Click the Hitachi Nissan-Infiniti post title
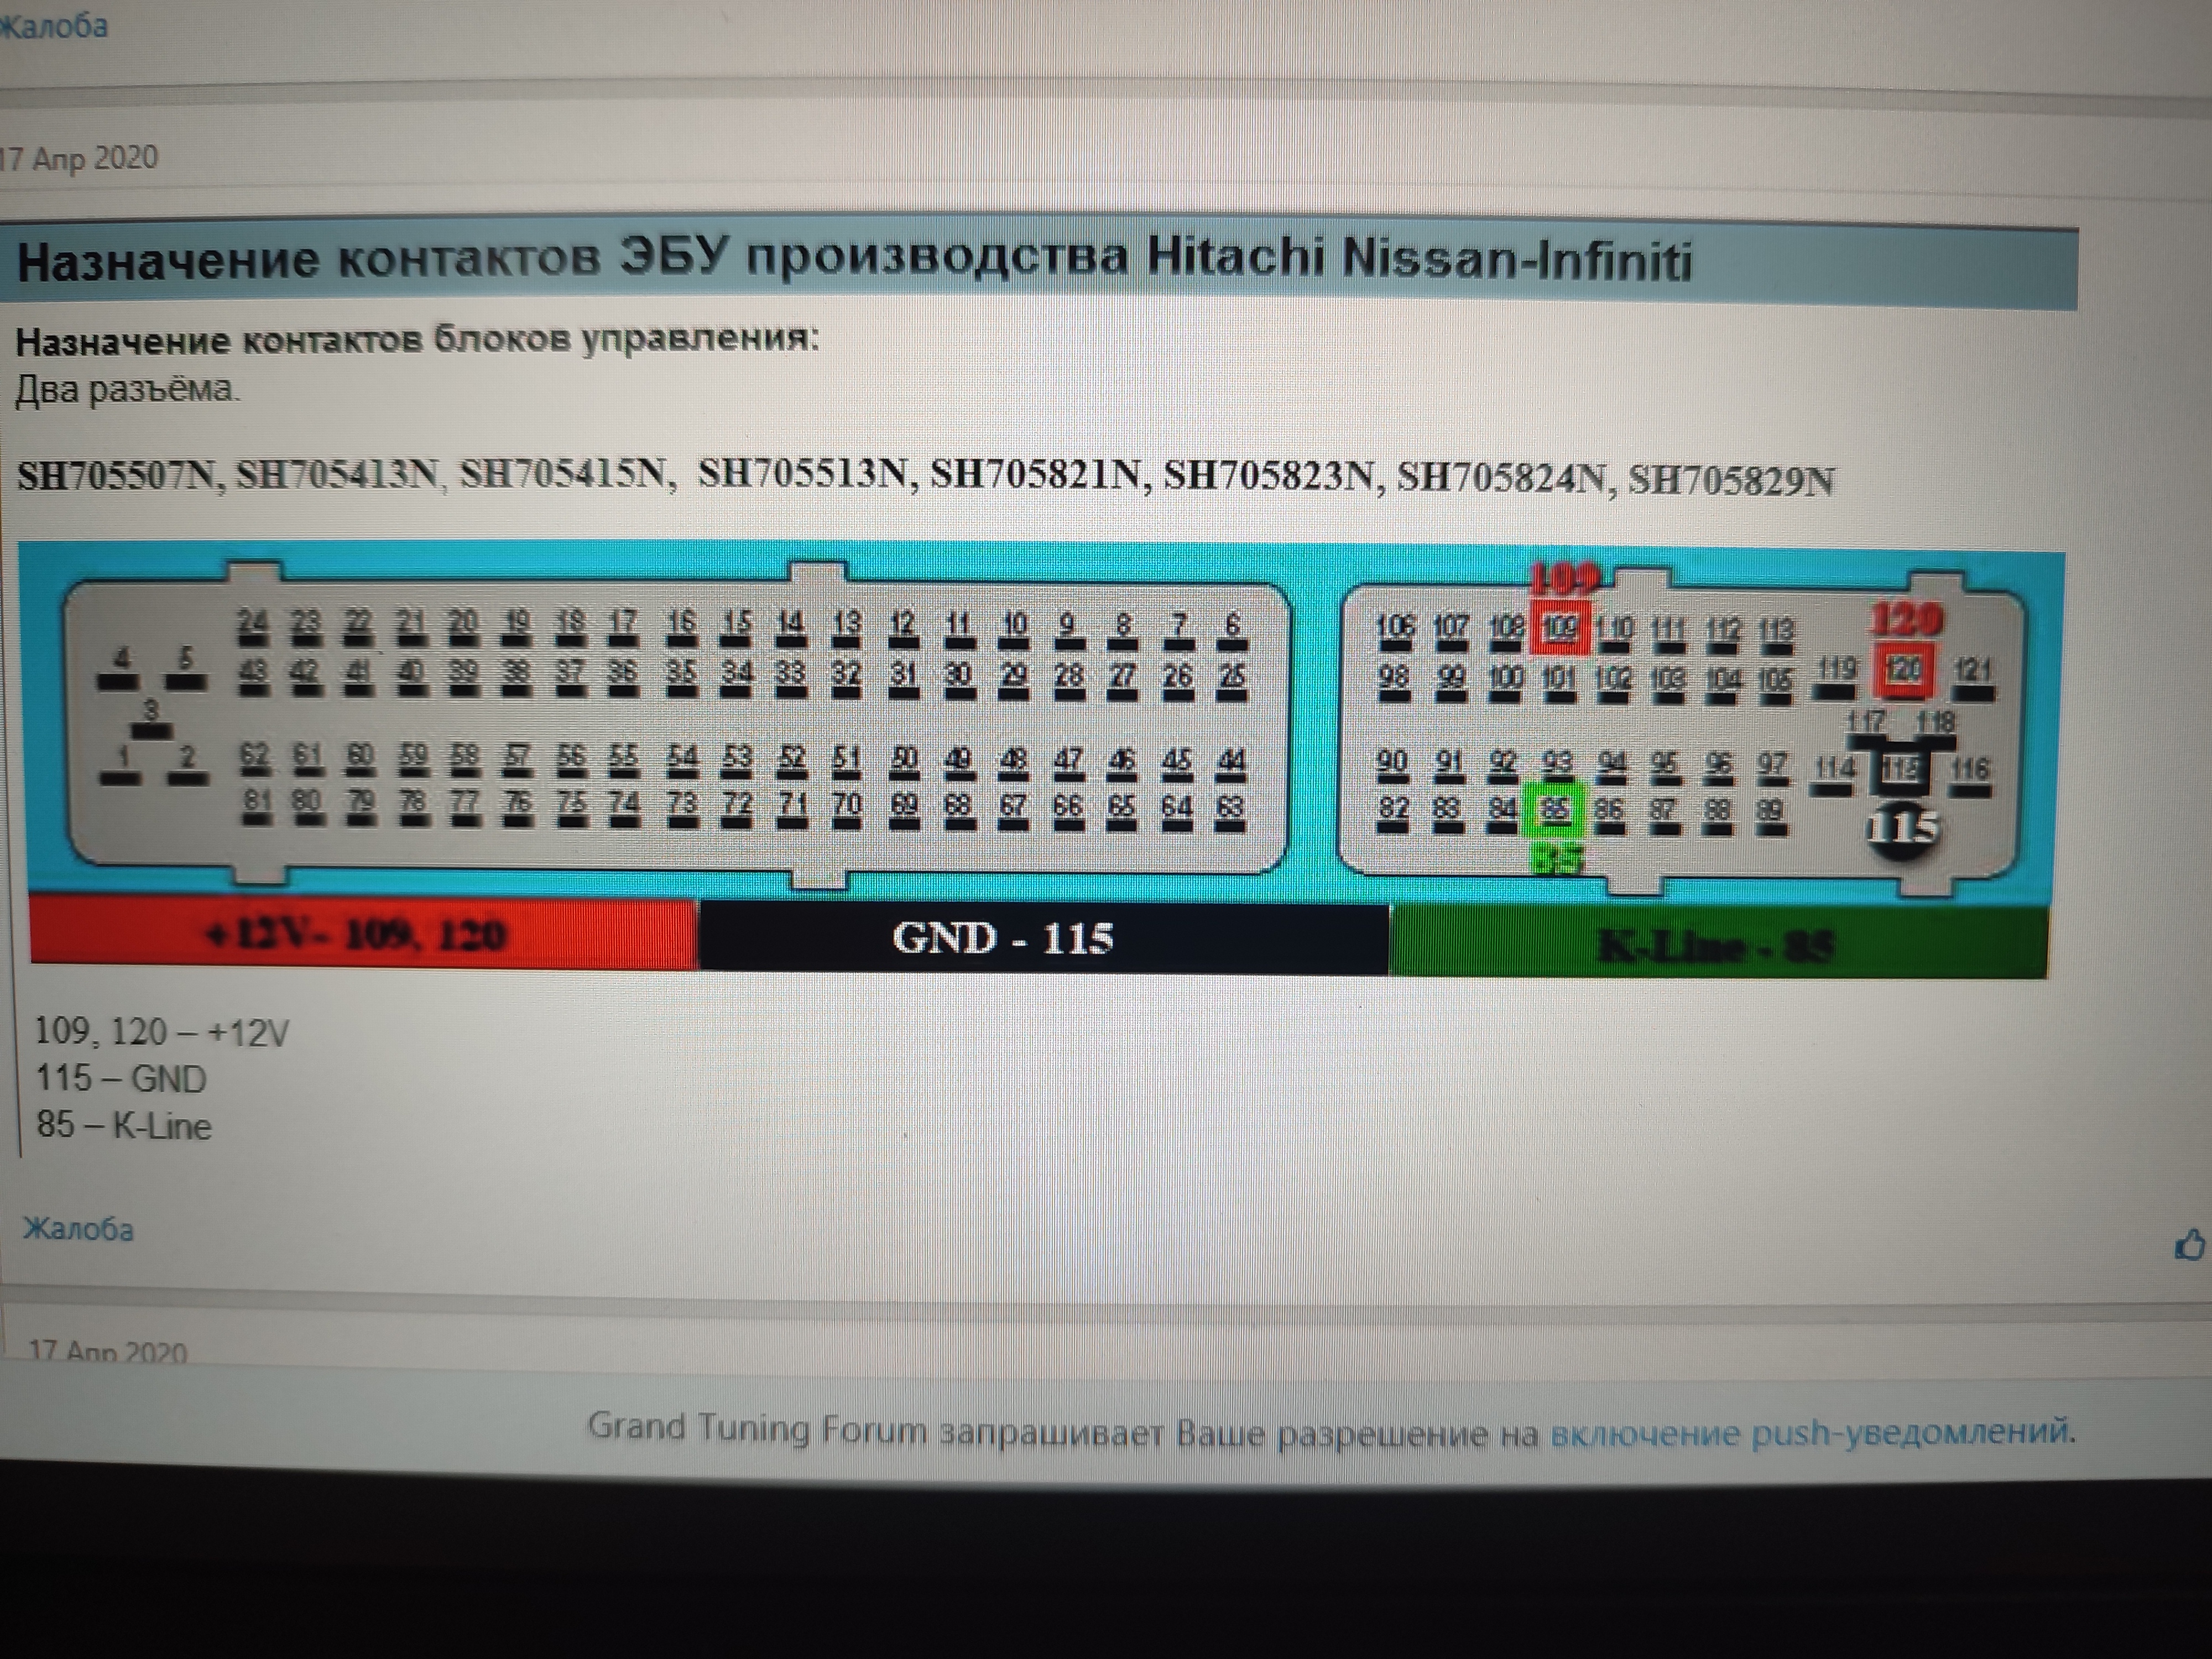The image size is (2212, 1659). [x=854, y=261]
